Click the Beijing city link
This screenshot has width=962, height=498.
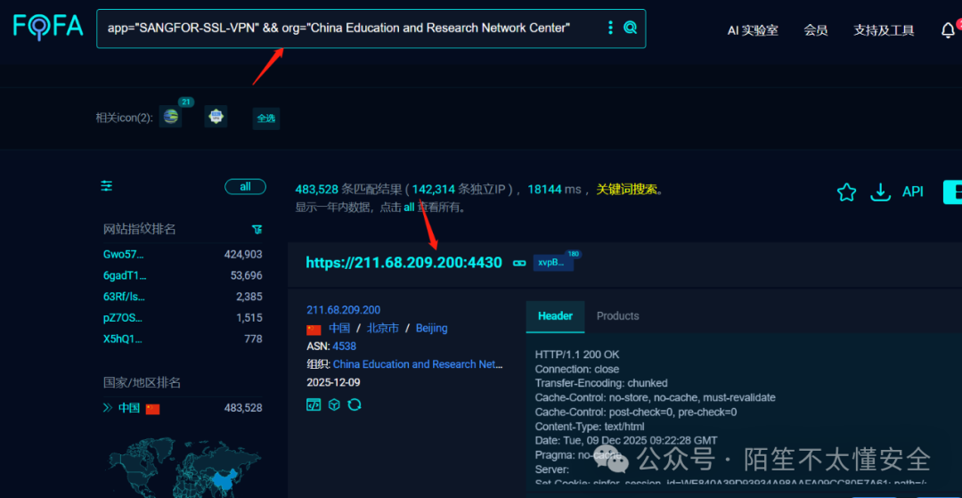pyautogui.click(x=432, y=328)
